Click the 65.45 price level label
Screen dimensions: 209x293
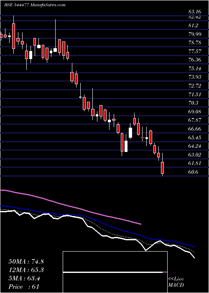(195, 137)
